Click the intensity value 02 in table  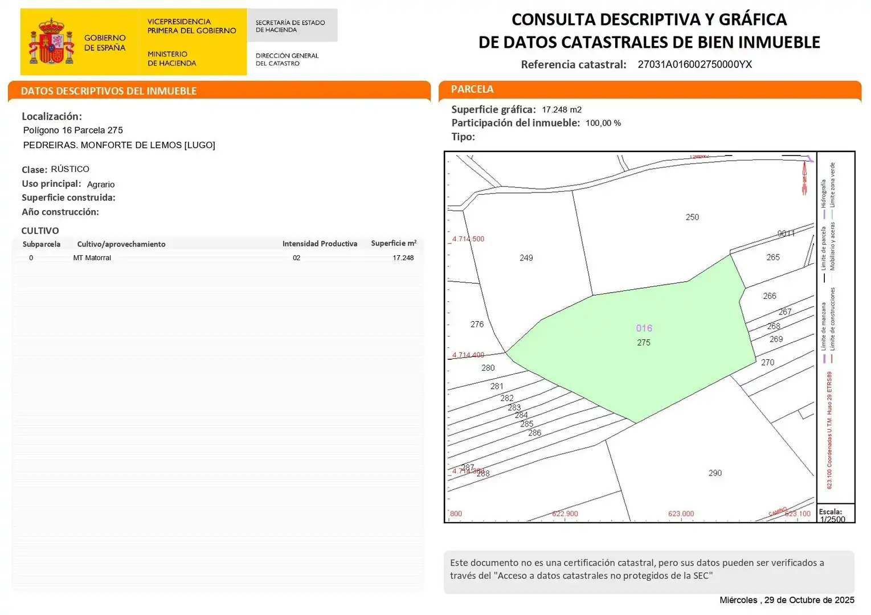coord(297,258)
